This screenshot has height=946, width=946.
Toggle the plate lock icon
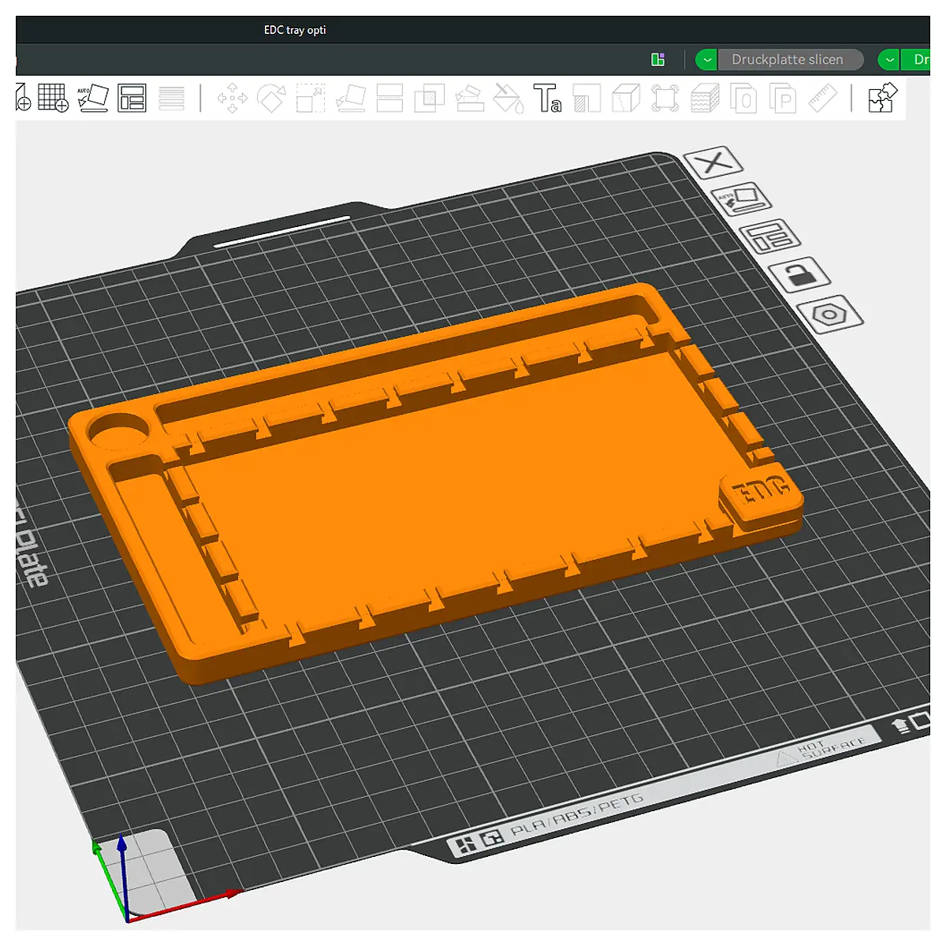tap(799, 274)
